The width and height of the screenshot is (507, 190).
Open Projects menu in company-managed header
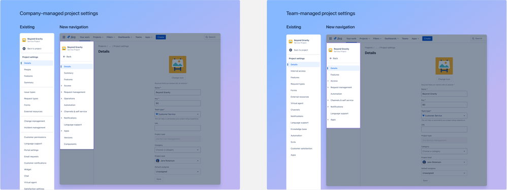(98, 37)
